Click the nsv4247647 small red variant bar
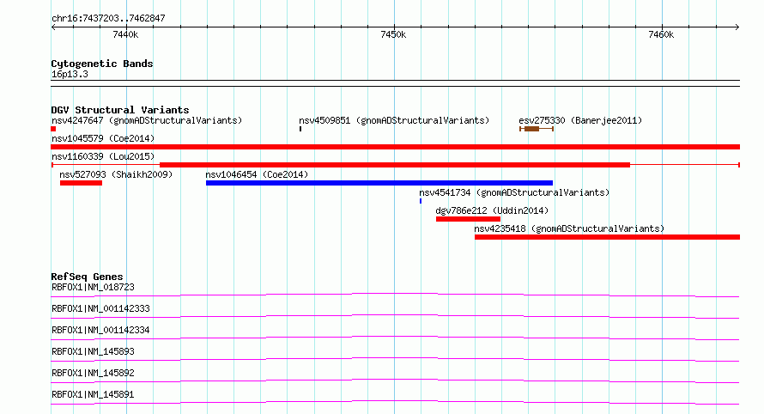Image resolution: width=764 pixels, height=414 pixels. 53,129
